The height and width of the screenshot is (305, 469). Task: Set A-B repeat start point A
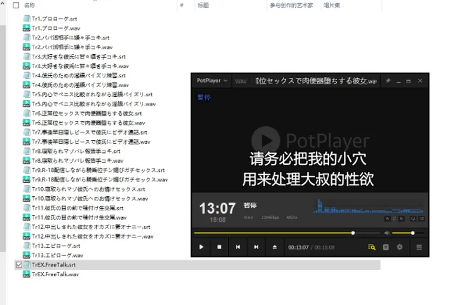387,219
